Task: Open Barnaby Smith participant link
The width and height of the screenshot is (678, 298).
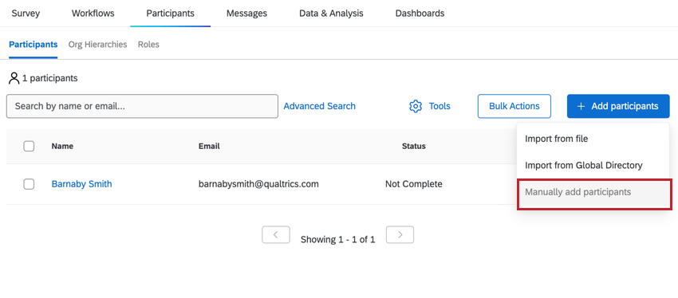Action: (x=81, y=184)
